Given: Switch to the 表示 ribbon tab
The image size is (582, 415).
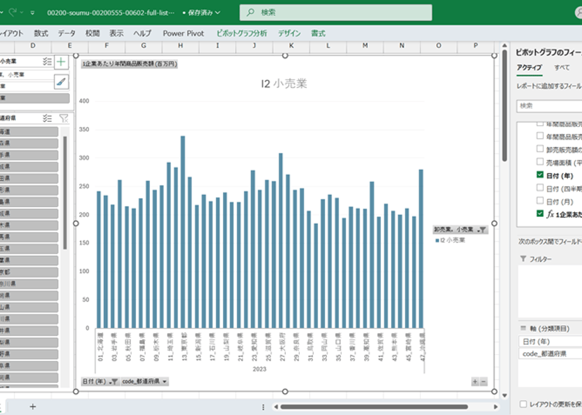Looking at the screenshot, I should click(116, 33).
